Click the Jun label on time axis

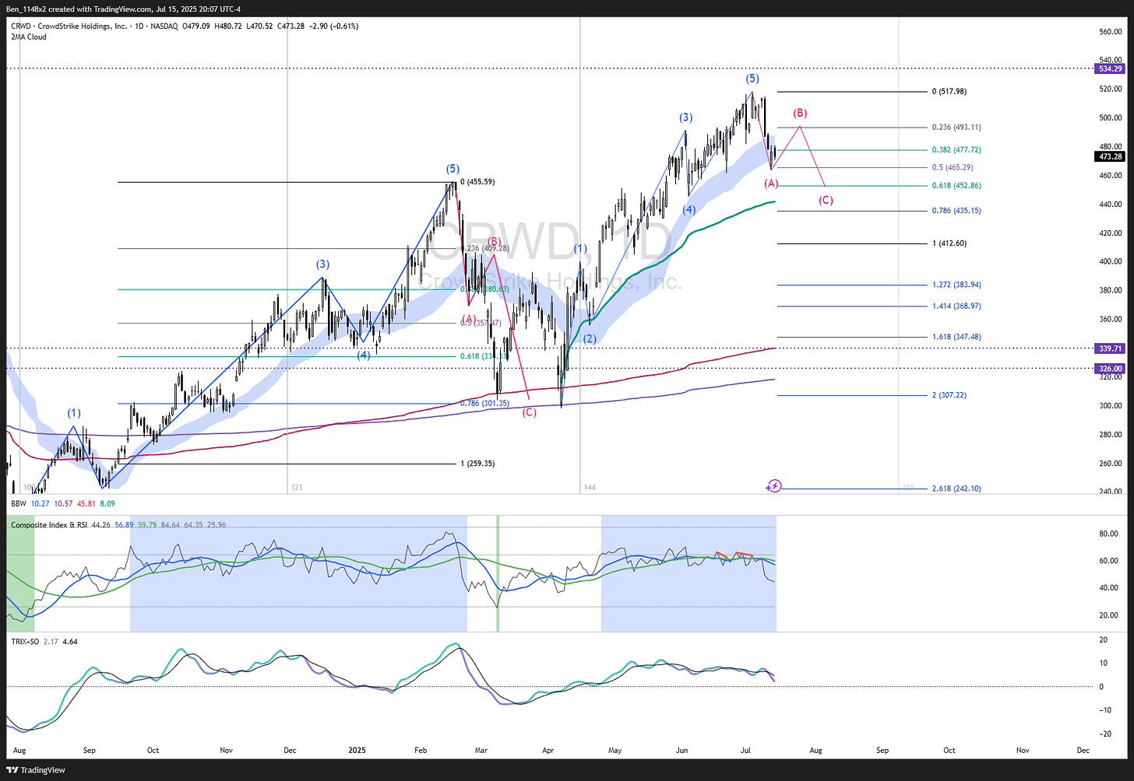click(x=682, y=751)
